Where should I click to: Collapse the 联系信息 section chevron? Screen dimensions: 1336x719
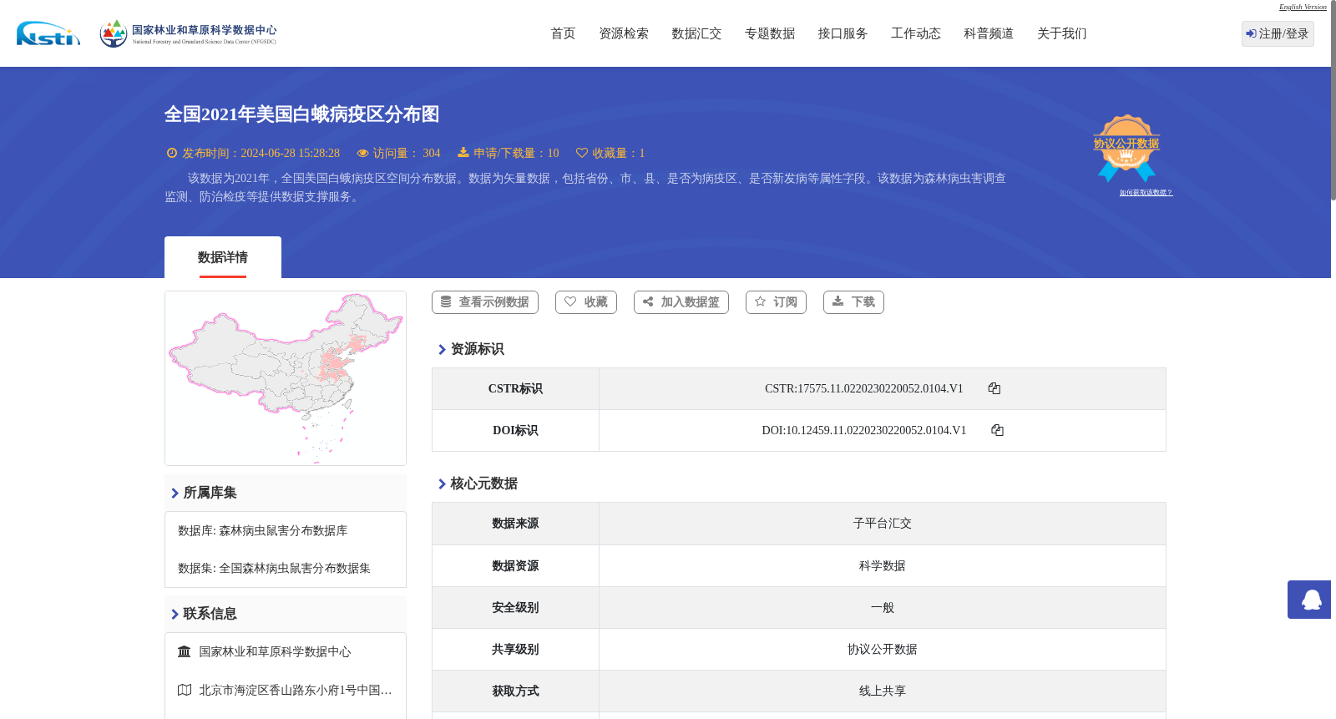[x=175, y=614]
